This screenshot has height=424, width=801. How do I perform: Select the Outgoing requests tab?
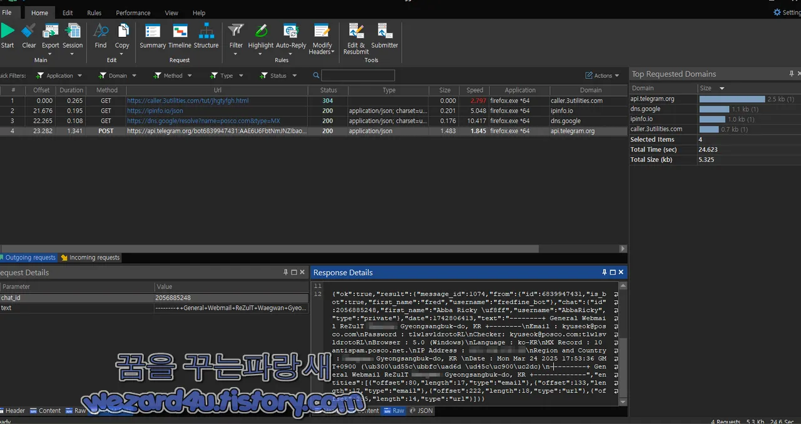point(29,258)
